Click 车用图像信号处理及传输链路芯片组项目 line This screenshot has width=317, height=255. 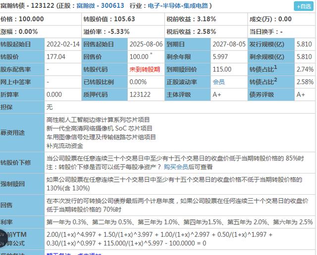(101, 137)
